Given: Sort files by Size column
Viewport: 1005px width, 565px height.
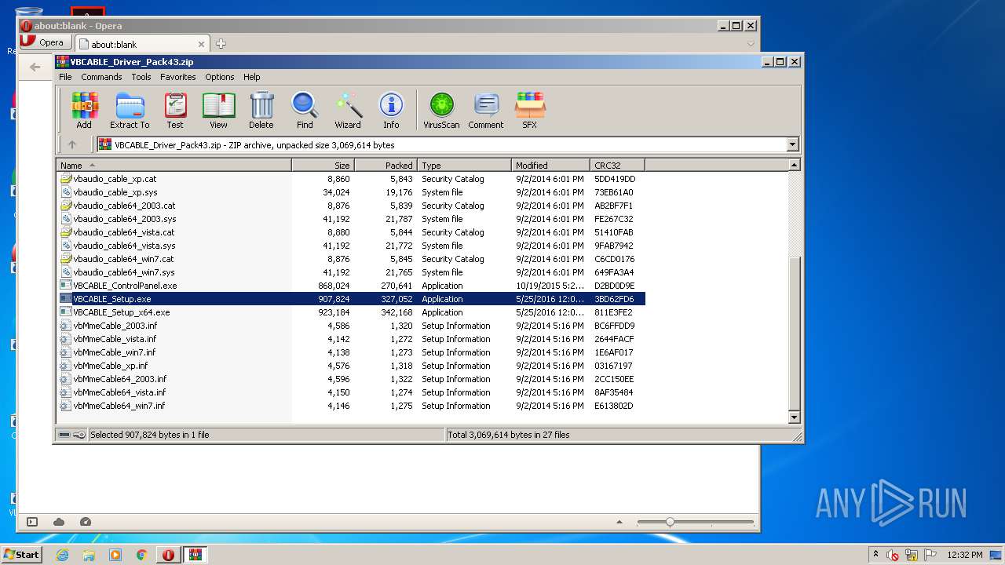Looking at the screenshot, I should click(323, 165).
